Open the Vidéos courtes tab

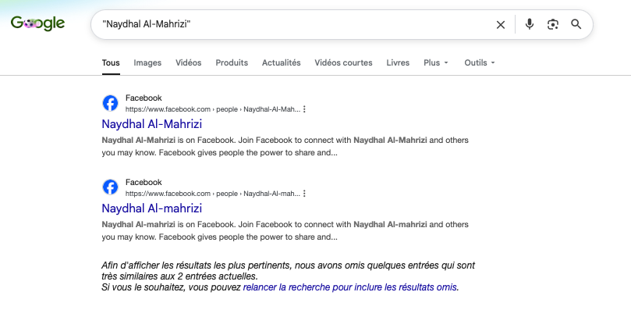tap(343, 62)
